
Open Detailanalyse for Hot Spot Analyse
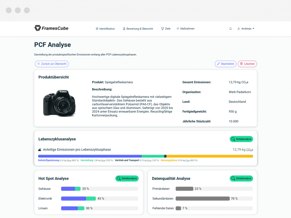coord(127,178)
